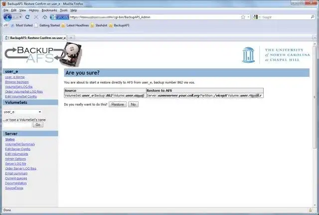Open the back/forward history dropdown arrow

(x=20, y=17)
